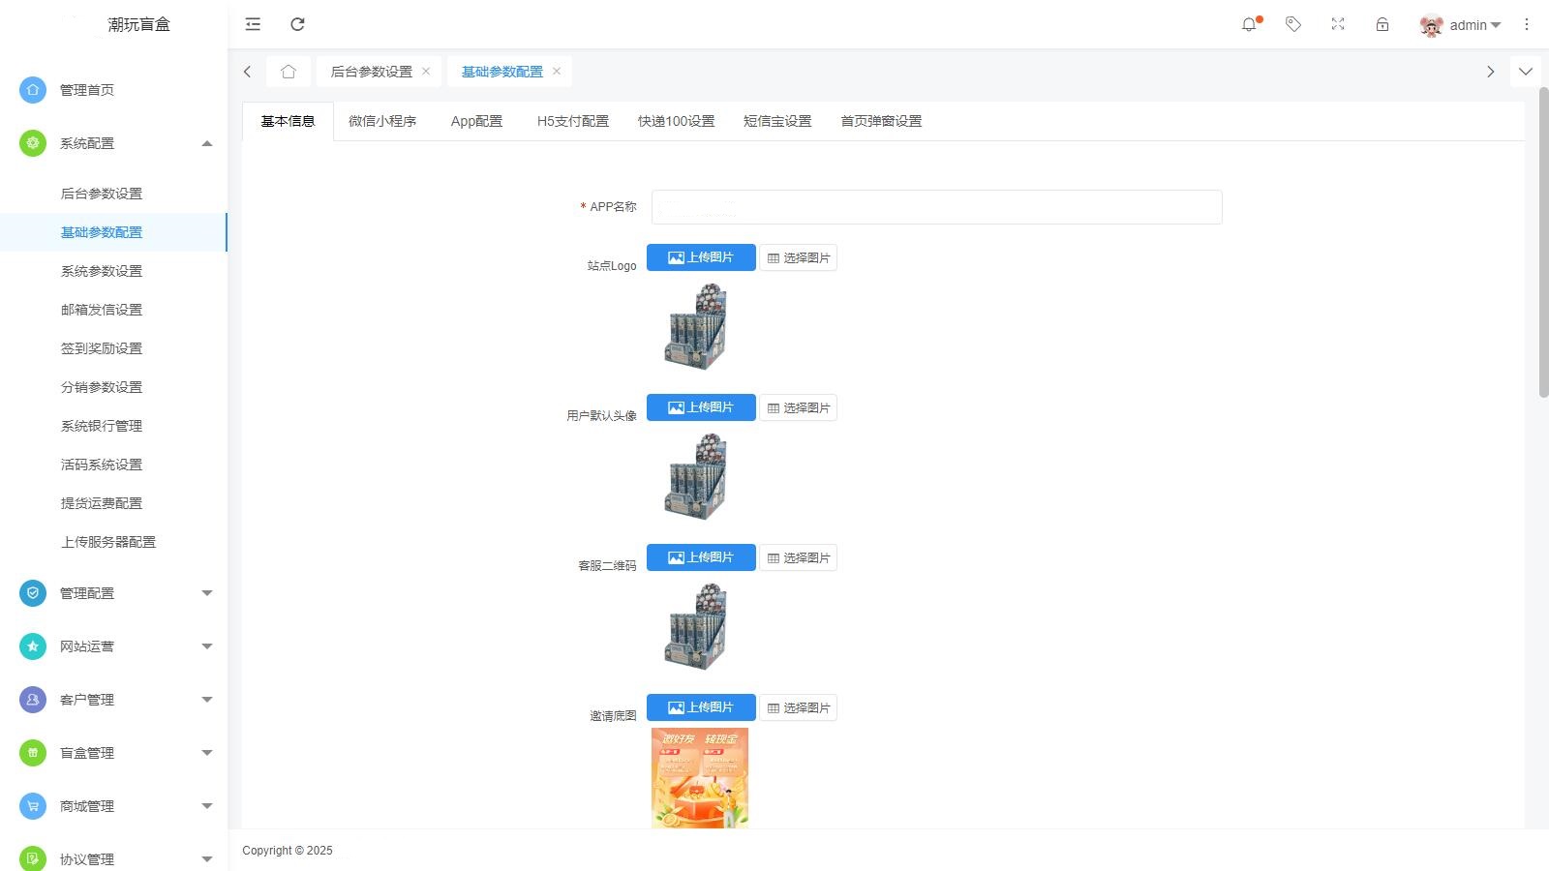Screen dimensions: 1549x871
Task: Click the 盲盒管理 gift icon
Action: click(33, 753)
